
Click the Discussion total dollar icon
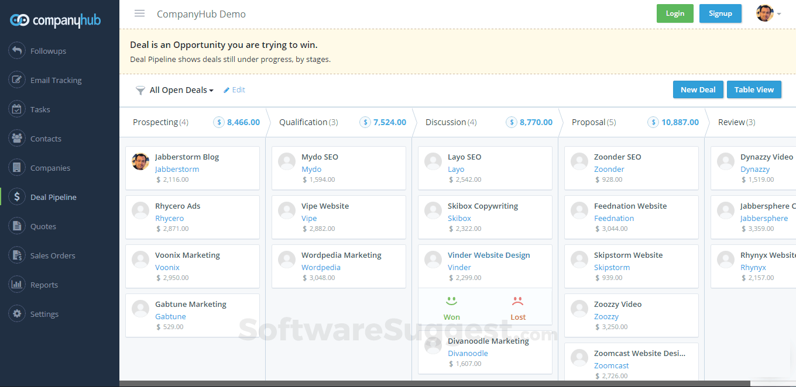pyautogui.click(x=512, y=122)
